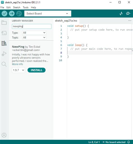Open the Select Board dropdown
This screenshot has width=133, height=144.
[x=48, y=13]
